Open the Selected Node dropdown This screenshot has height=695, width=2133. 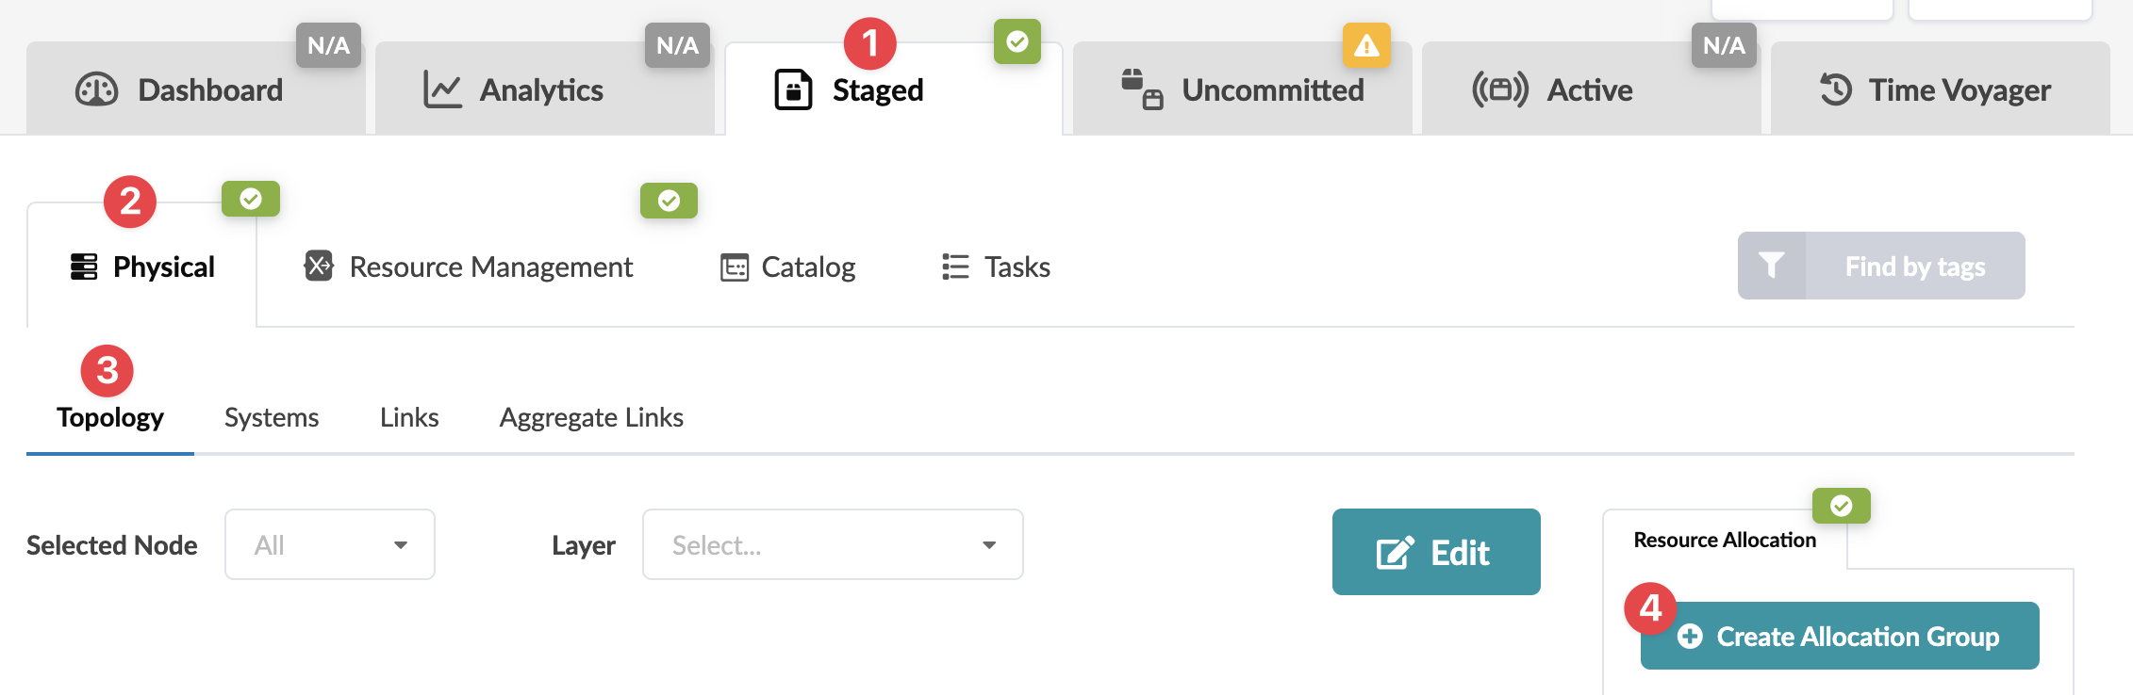pos(330,544)
